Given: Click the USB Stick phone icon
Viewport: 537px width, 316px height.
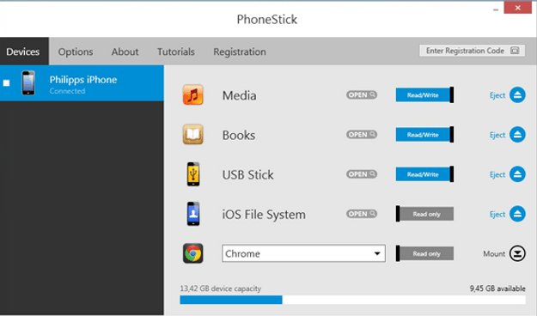Looking at the screenshot, I should click(193, 174).
